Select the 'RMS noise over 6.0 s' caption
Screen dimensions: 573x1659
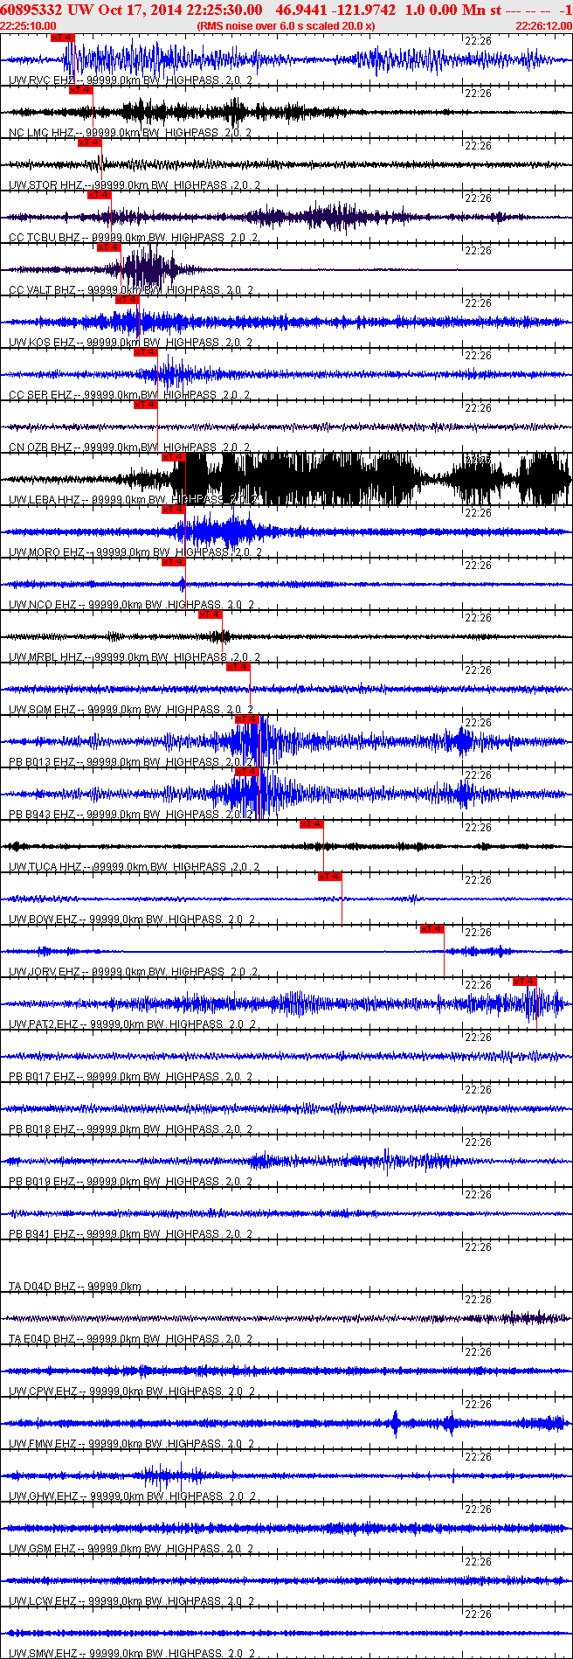tap(286, 26)
